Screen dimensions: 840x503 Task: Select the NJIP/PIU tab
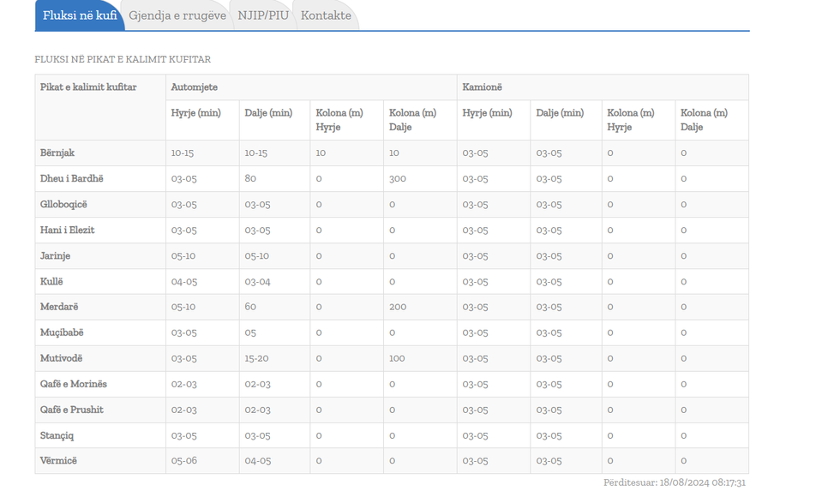click(263, 15)
